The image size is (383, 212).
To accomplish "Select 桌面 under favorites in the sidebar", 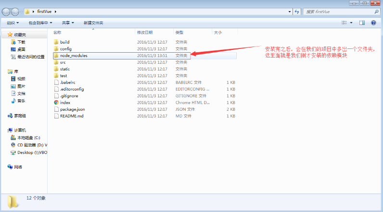I will tap(21, 49).
